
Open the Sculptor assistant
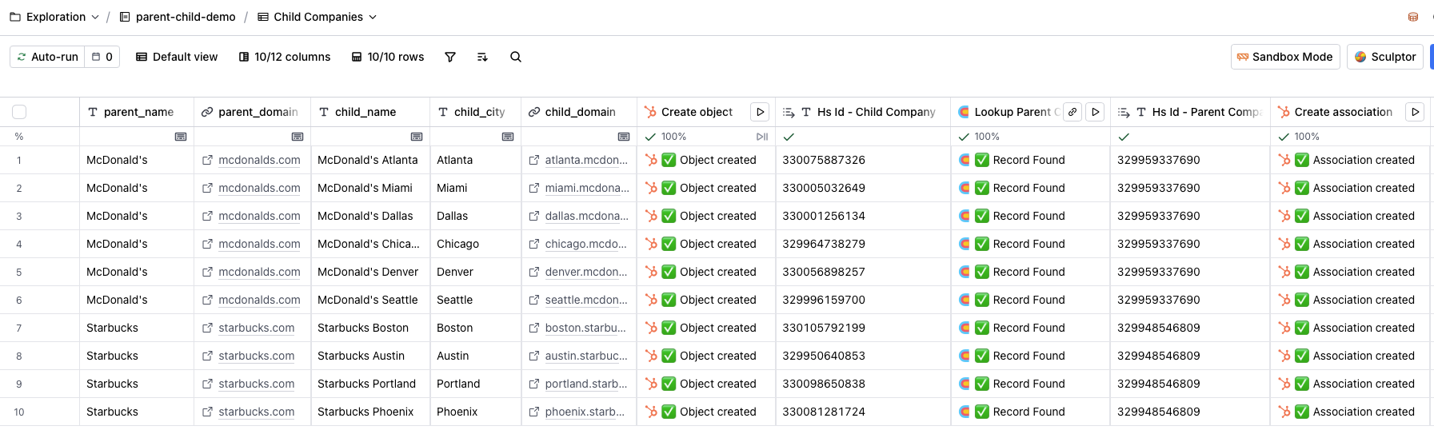pos(1385,57)
